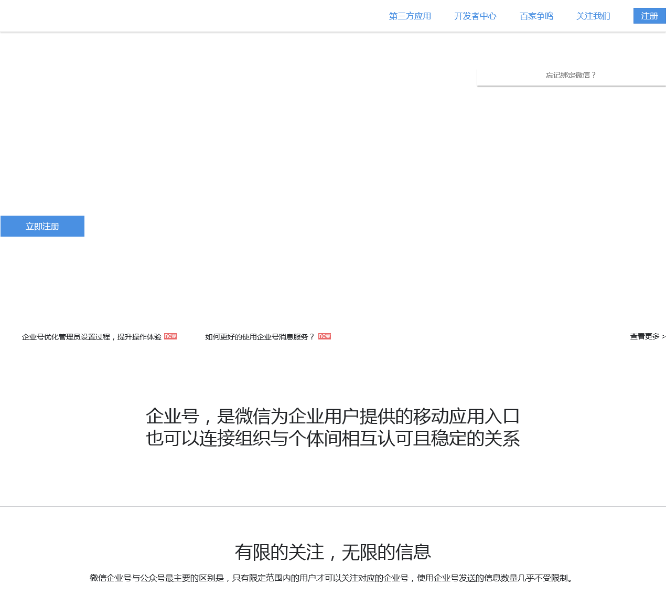Select 关注我们 in the top menu
This screenshot has height=606, width=666.
coord(593,16)
